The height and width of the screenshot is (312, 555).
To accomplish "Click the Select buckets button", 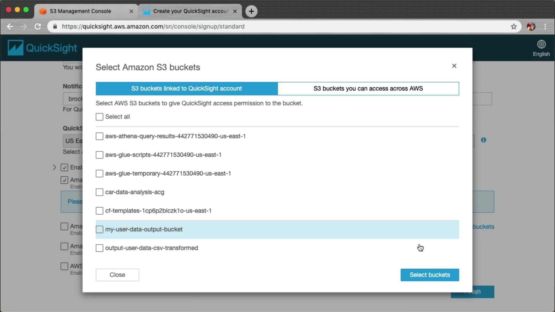I will pos(430,275).
